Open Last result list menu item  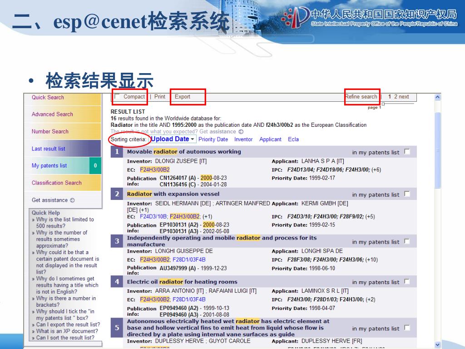point(48,149)
